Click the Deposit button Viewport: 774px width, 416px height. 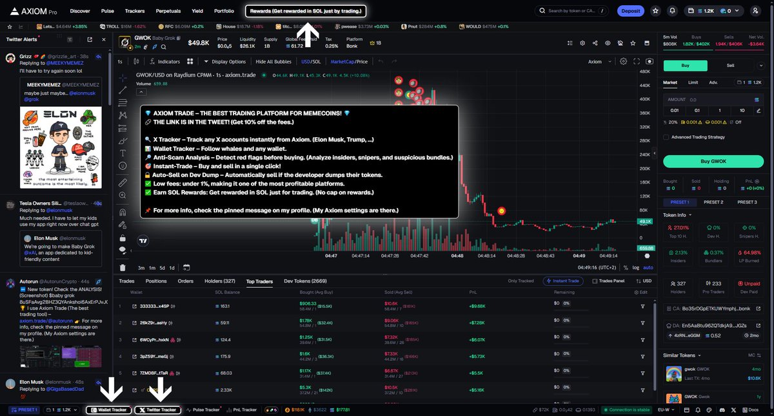(x=631, y=11)
